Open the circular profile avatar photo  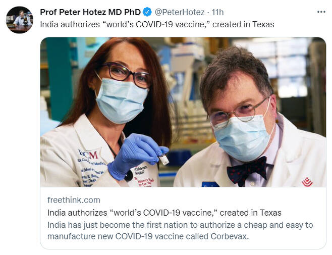20,20
